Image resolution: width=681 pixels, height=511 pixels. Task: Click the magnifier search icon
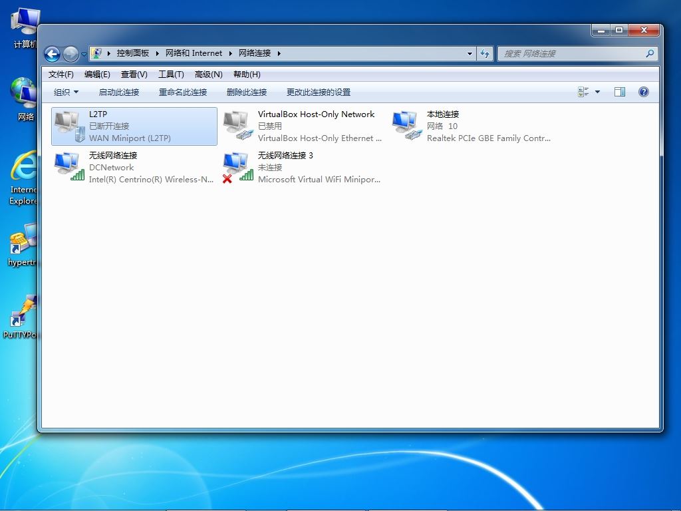(x=650, y=53)
